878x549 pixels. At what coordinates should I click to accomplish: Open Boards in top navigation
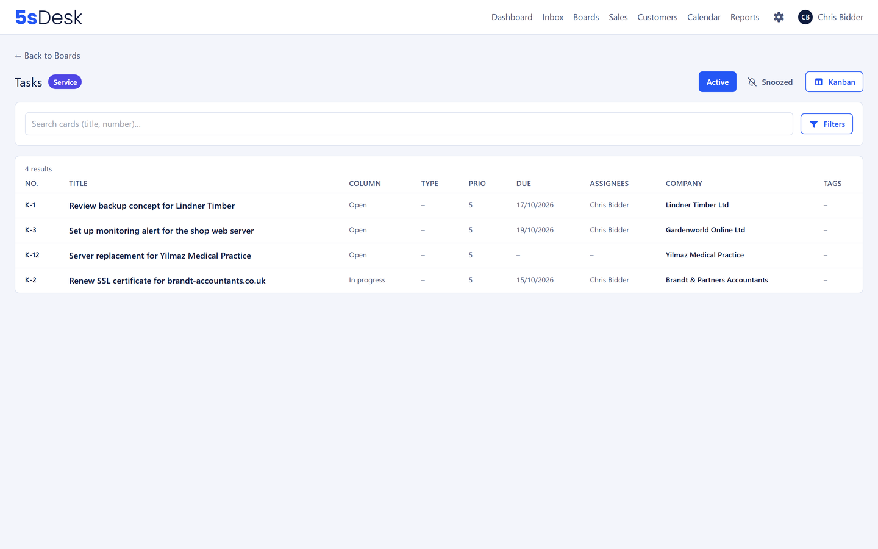[x=586, y=17]
